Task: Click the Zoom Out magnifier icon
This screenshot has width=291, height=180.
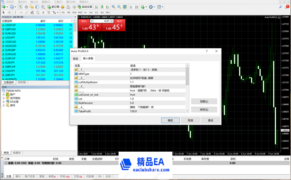Action: click(x=119, y=7)
